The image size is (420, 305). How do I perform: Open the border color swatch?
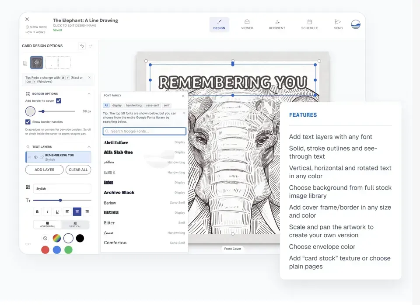[x=30, y=111]
